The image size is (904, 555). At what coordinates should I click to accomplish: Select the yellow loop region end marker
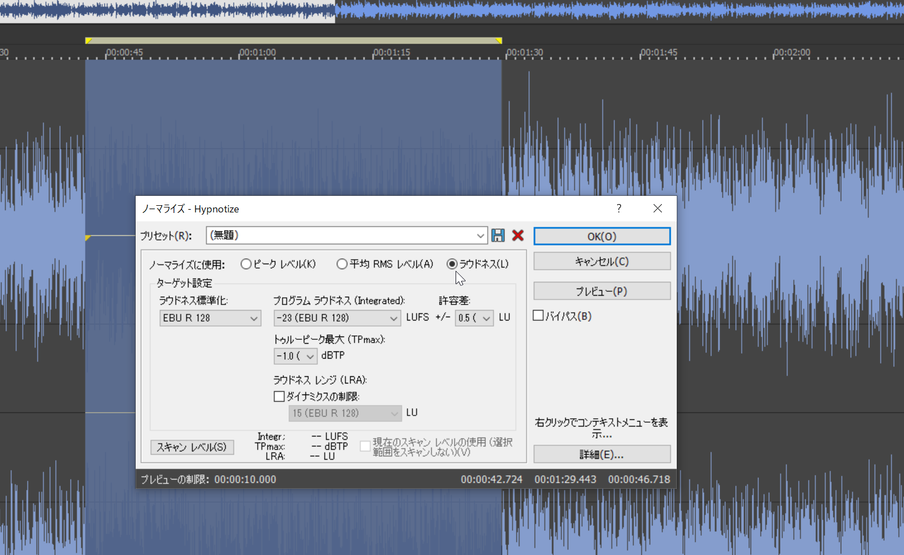click(x=499, y=40)
